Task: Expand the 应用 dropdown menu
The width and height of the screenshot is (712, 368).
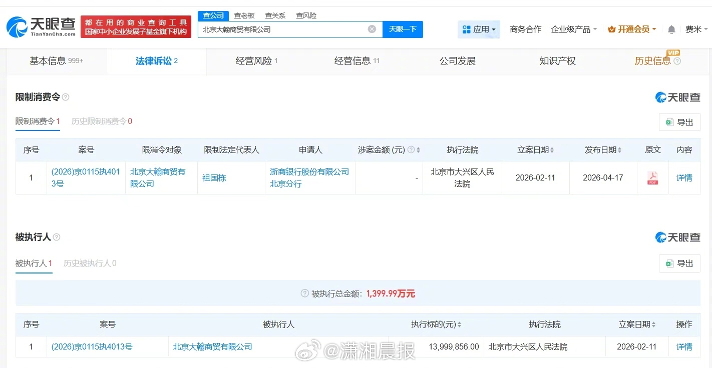Action: pyautogui.click(x=479, y=29)
